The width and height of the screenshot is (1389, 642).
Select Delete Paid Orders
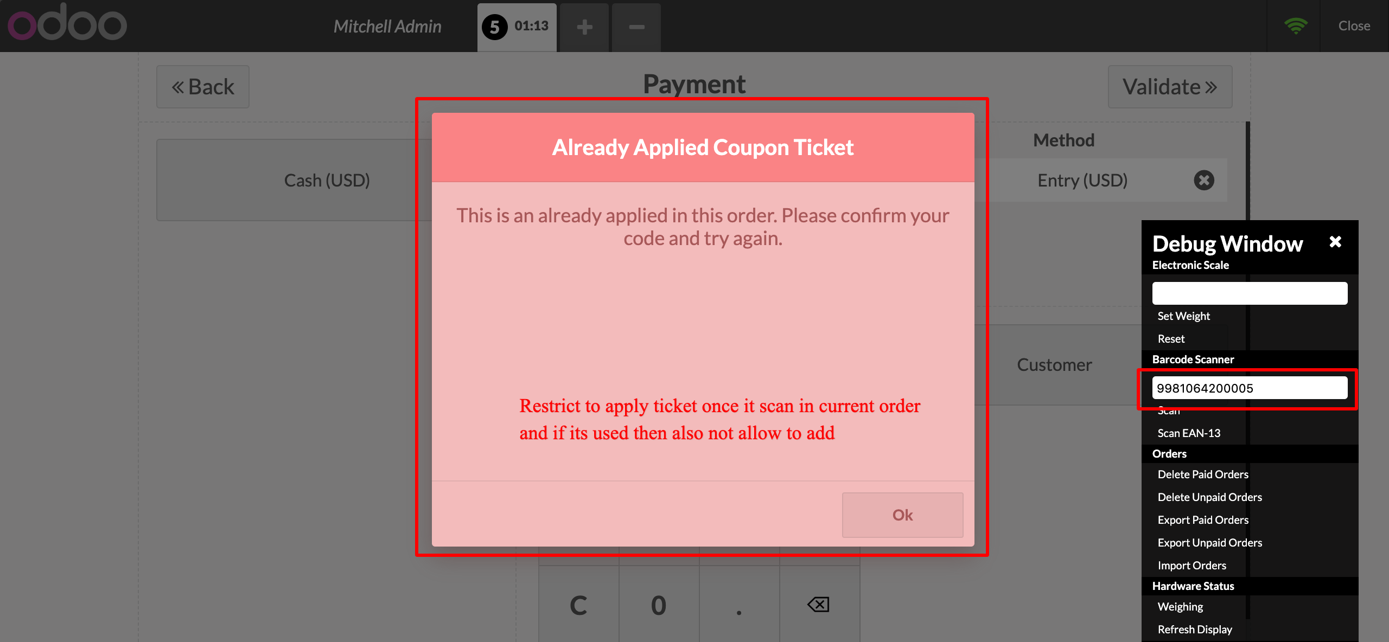point(1203,474)
